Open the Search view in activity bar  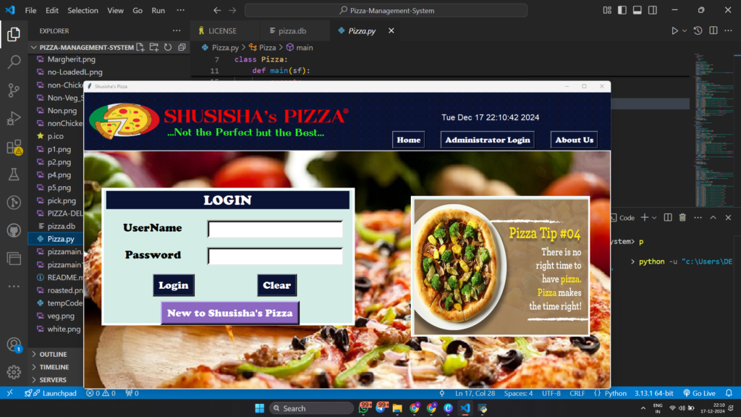[14, 62]
